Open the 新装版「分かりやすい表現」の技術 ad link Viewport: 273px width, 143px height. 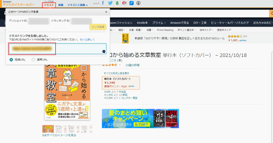pyautogui.click(x=179, y=38)
